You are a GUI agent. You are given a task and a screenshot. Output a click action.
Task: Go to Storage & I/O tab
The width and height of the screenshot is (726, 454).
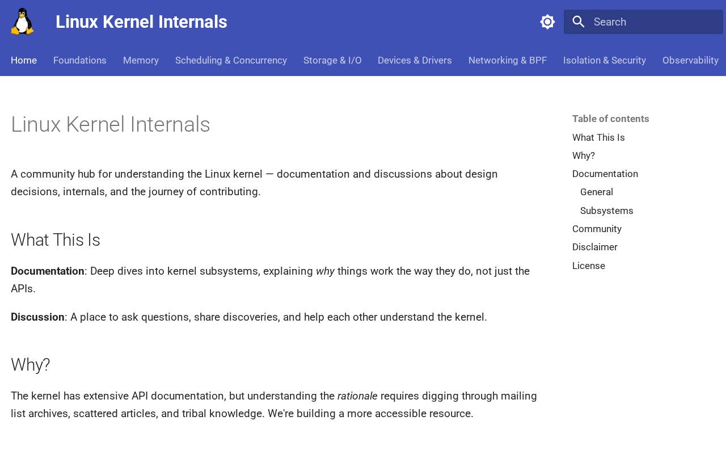(x=332, y=60)
